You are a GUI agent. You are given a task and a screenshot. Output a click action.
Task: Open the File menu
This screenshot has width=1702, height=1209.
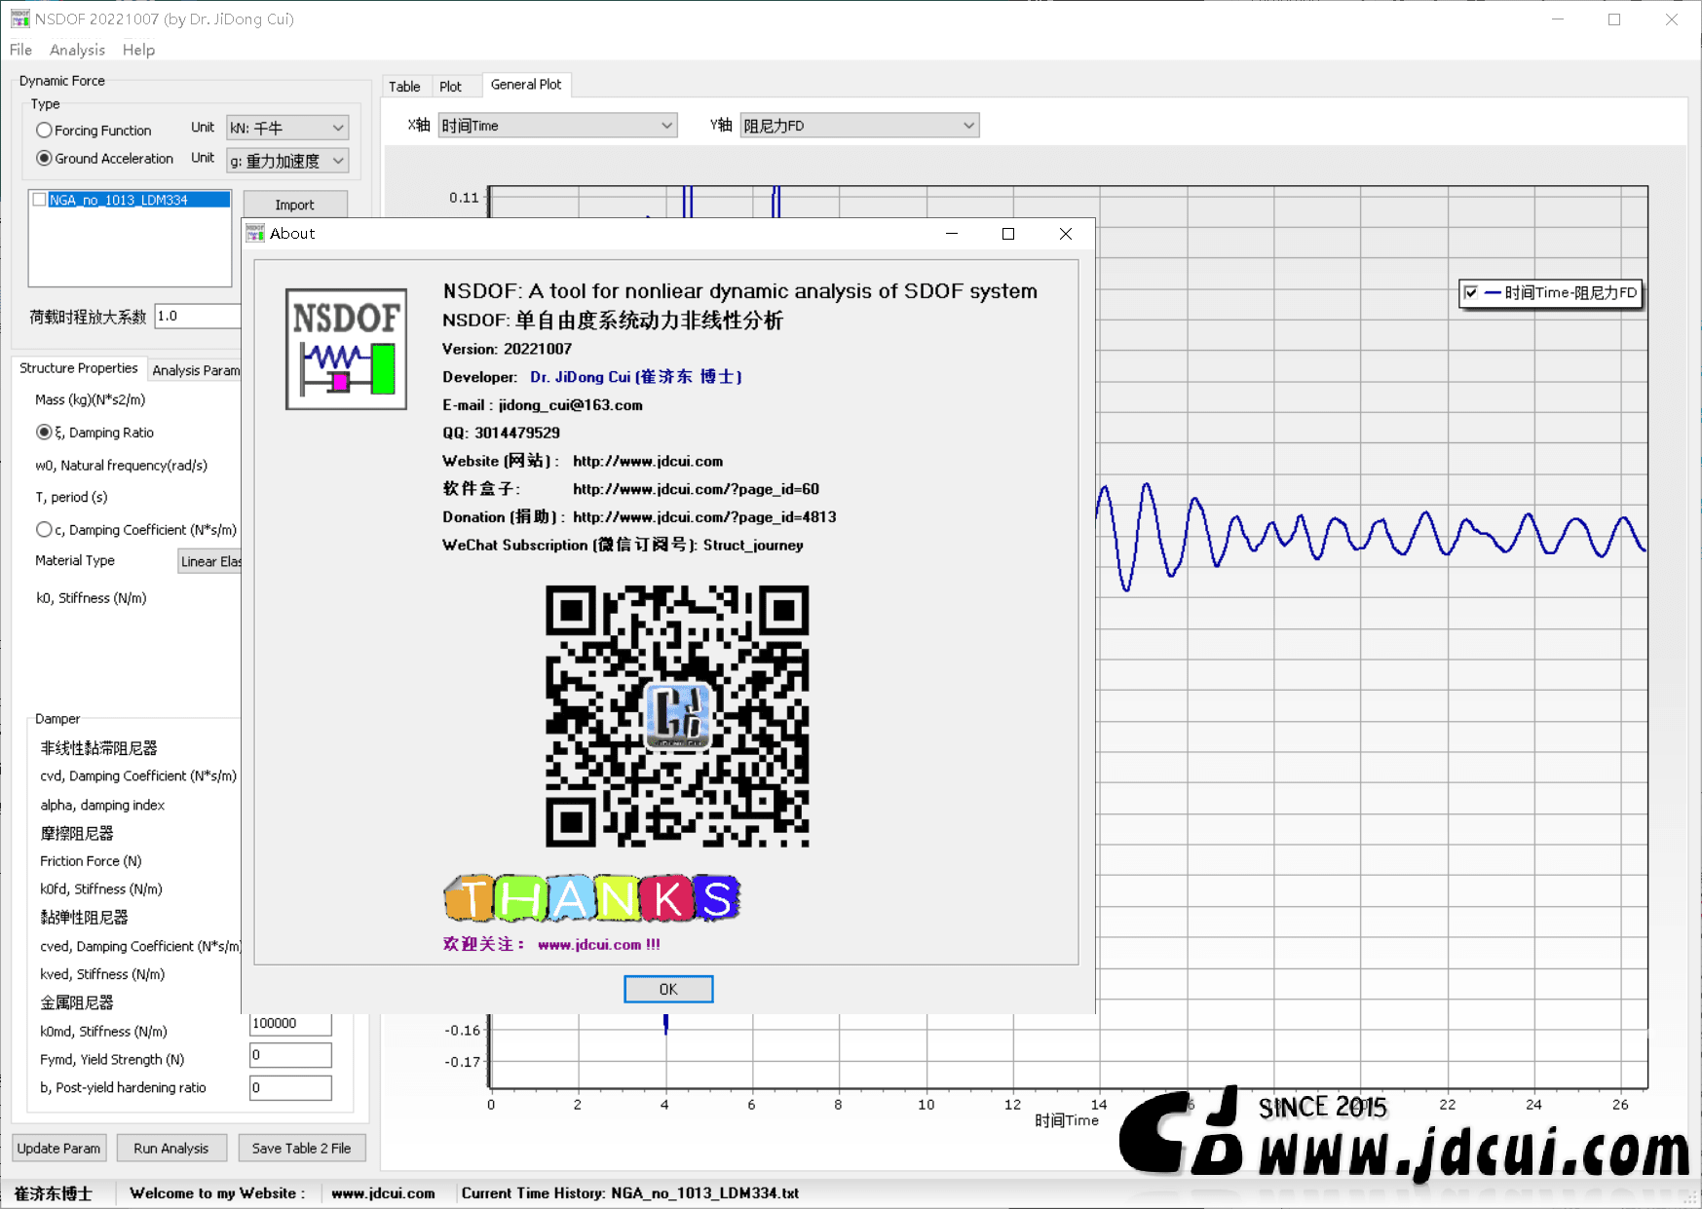click(20, 50)
